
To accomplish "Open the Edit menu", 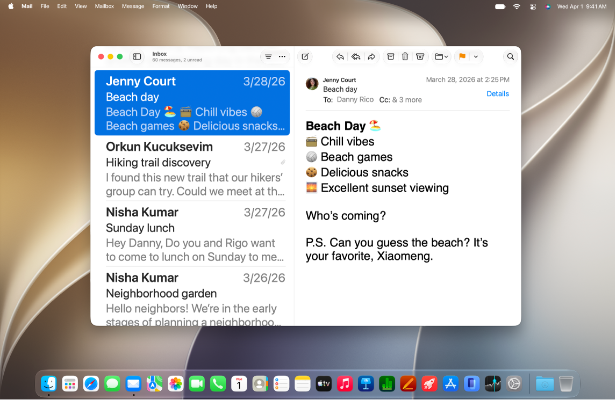I will 62,6.
